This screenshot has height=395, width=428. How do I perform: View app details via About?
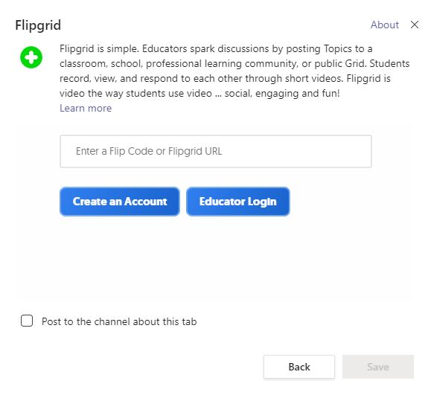(x=385, y=25)
